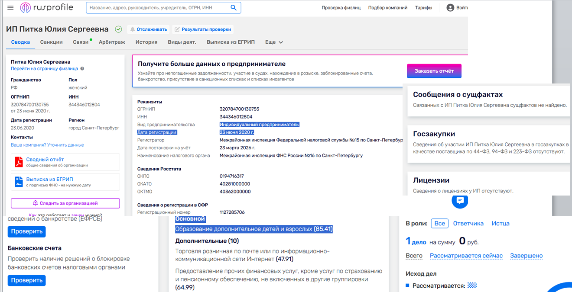Click the bell icon in Следить за организацией
This screenshot has height=292, width=572.
(x=36, y=203)
